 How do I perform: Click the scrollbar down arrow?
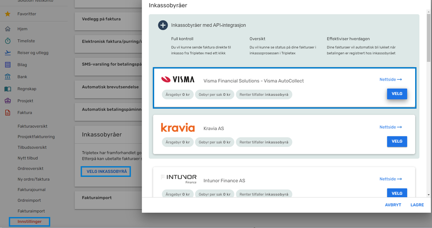429,195
